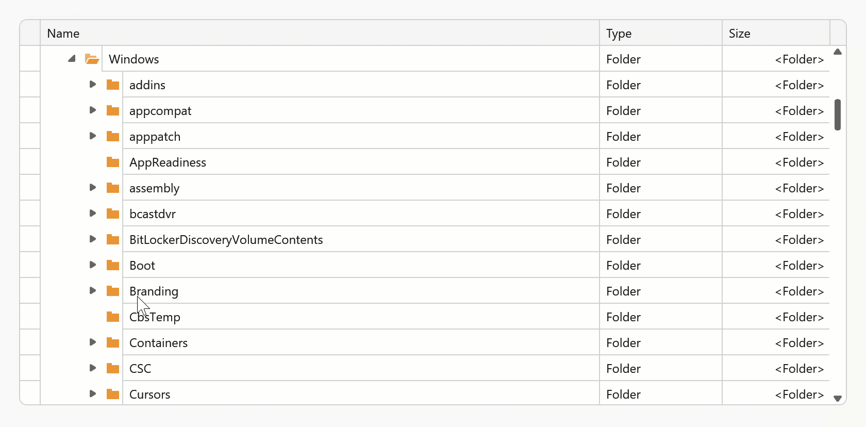Click the addins folder icon
Screen dimensions: 866x427
click(112, 84)
